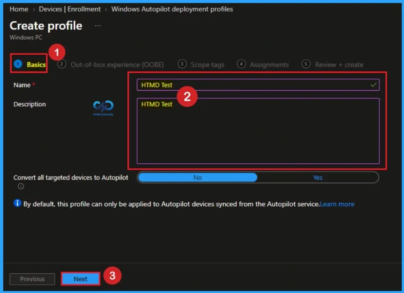404x293 pixels.
Task: Click the green checkmark in the Name field
Action: pyautogui.click(x=373, y=85)
